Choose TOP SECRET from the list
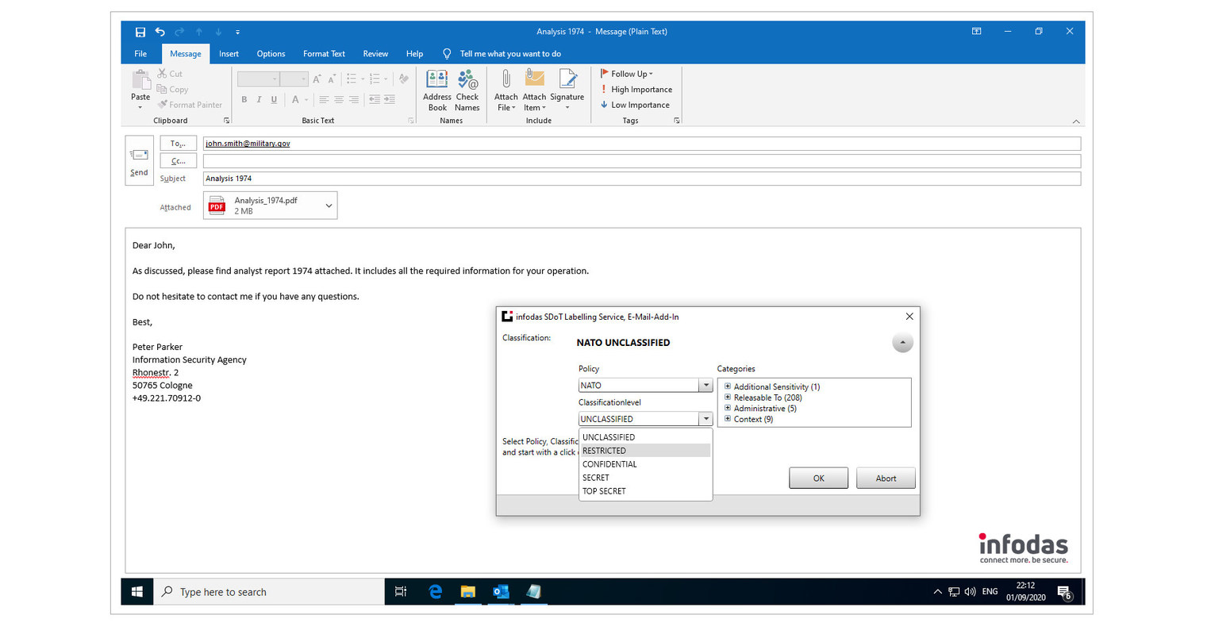 [x=605, y=491]
